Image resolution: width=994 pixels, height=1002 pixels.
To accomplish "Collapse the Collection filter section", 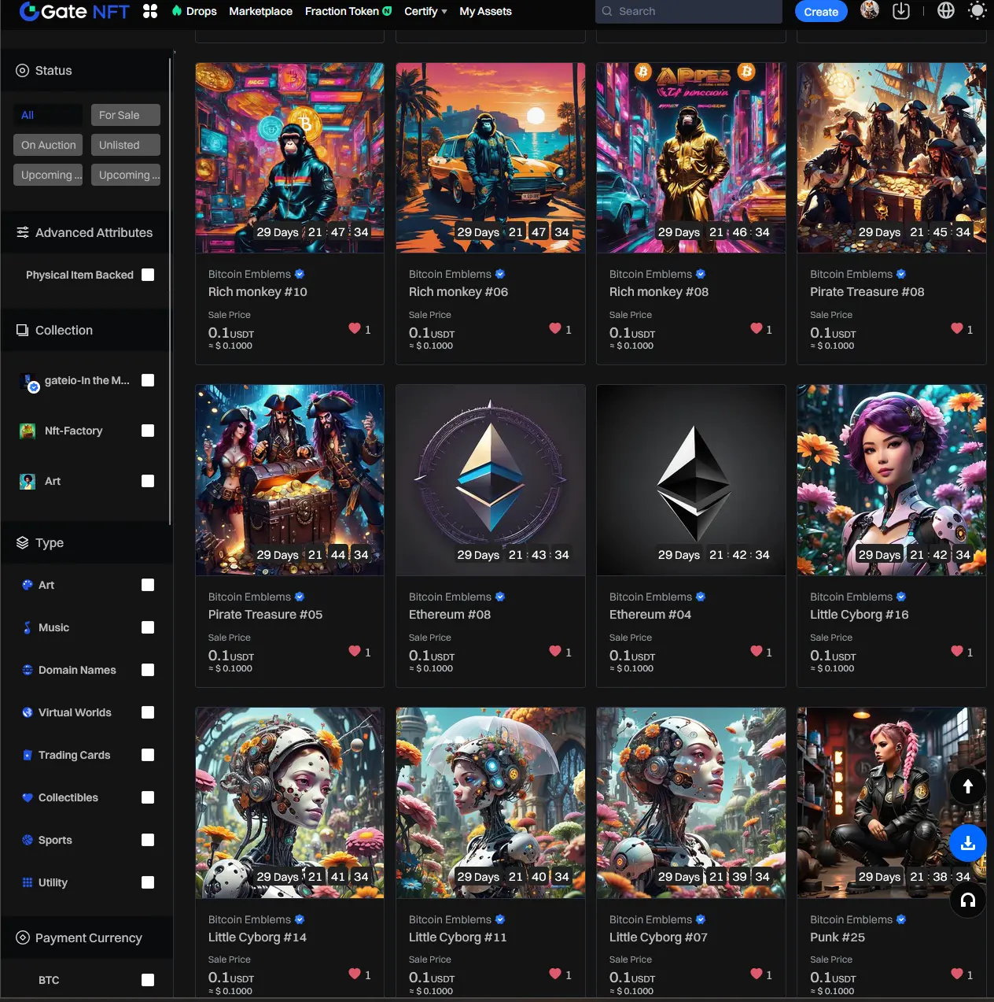I will 86,331.
